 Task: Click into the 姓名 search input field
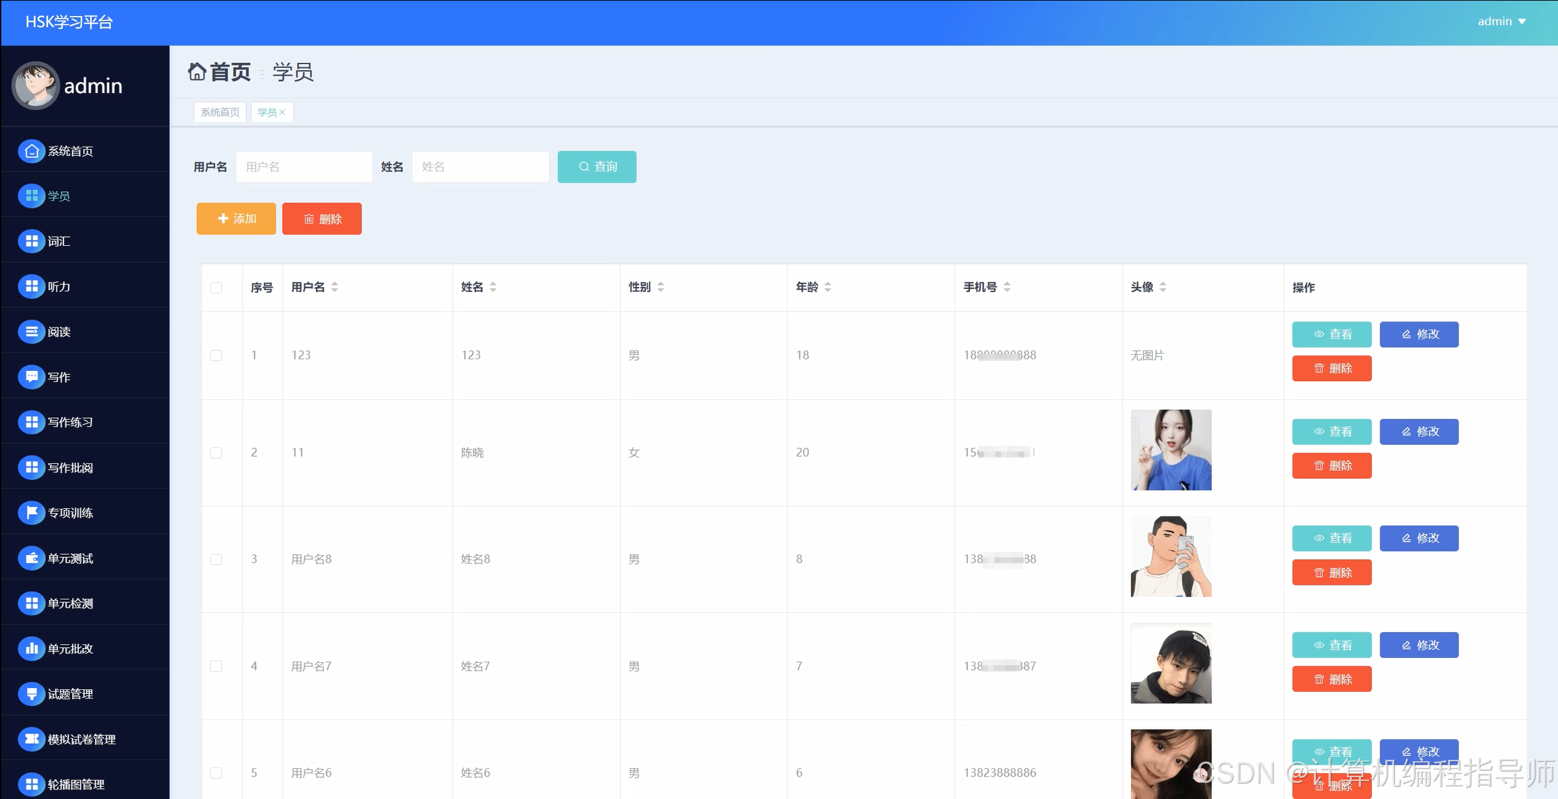480,167
